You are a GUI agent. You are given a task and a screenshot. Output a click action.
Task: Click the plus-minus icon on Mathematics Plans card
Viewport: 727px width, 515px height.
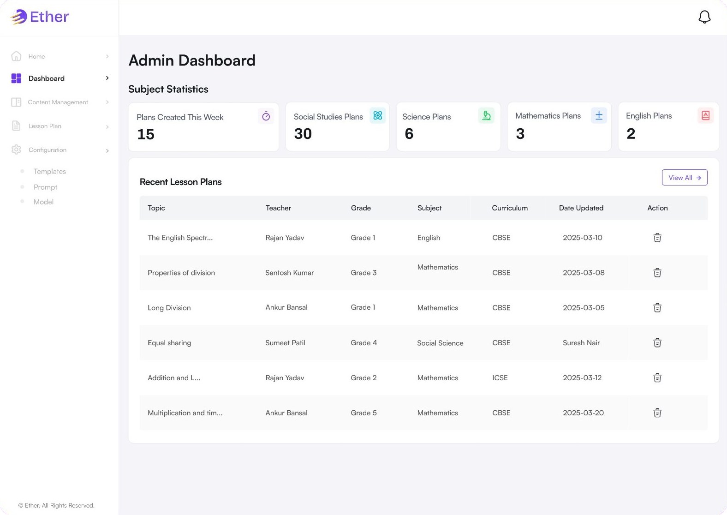[599, 115]
